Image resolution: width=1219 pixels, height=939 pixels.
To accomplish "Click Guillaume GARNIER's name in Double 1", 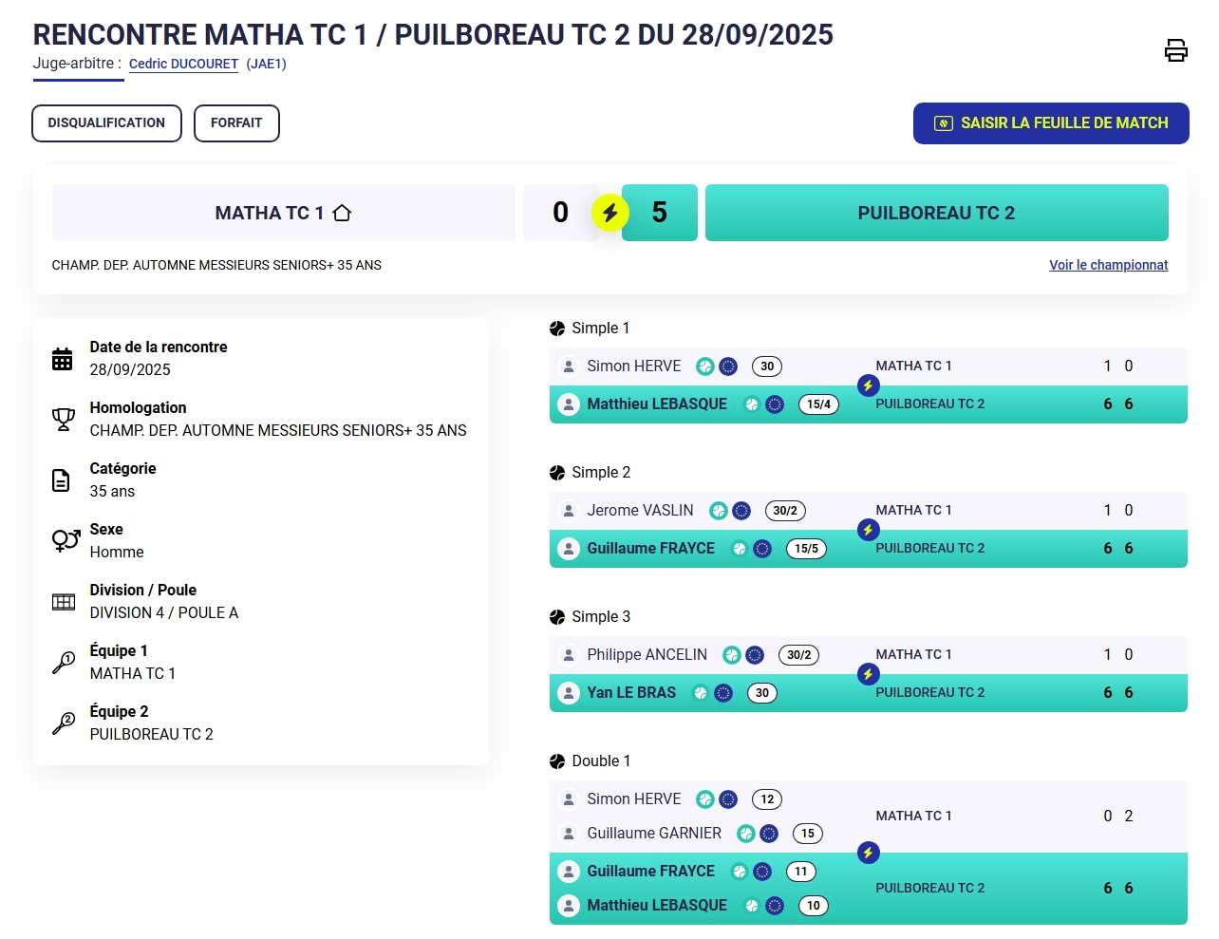I will click(654, 834).
